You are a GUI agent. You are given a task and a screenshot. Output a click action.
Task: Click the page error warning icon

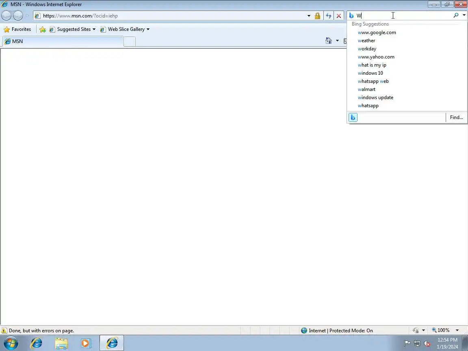click(x=4, y=330)
